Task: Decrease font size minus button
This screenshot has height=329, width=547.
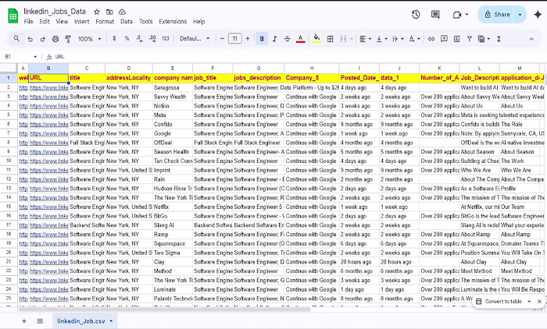Action: [222, 39]
